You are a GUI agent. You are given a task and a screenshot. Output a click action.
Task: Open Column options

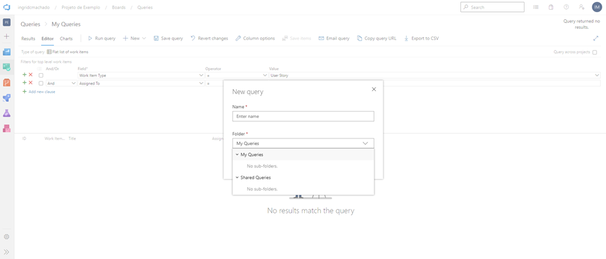click(255, 38)
